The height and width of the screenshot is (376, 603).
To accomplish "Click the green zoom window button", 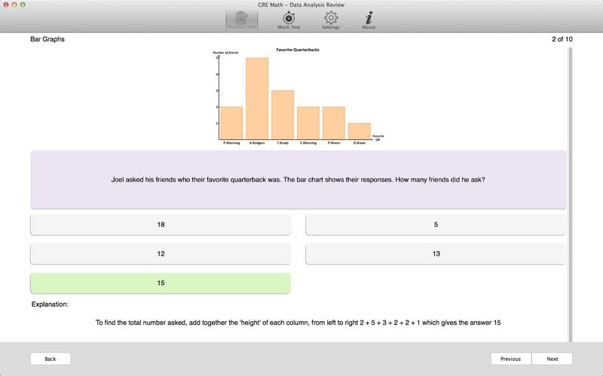I will pos(23,5).
